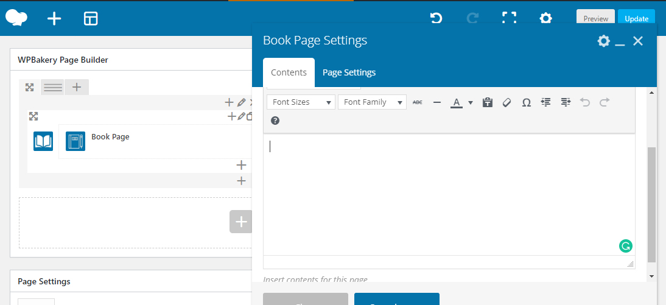This screenshot has width=666, height=305.
Task: Click the green Grammarly icon
Action: (625, 245)
